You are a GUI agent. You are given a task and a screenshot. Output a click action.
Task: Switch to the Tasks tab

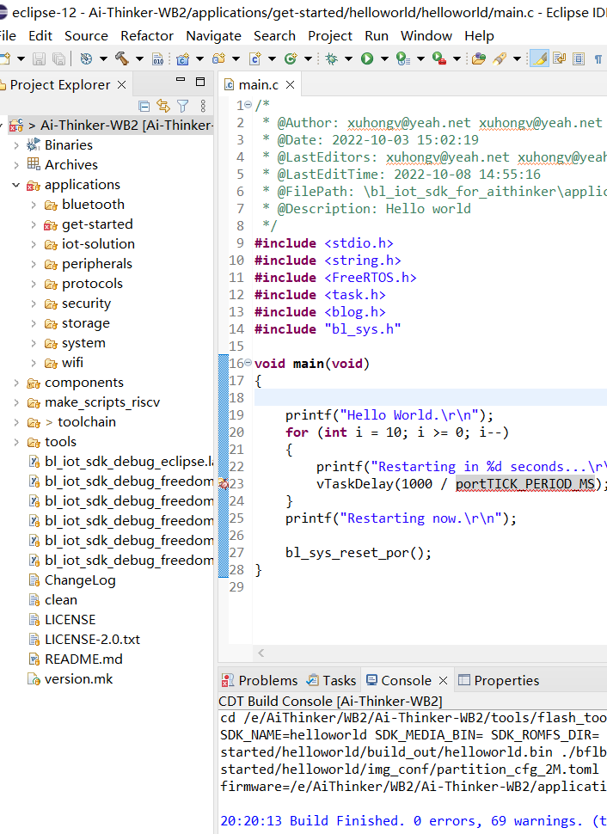(331, 680)
